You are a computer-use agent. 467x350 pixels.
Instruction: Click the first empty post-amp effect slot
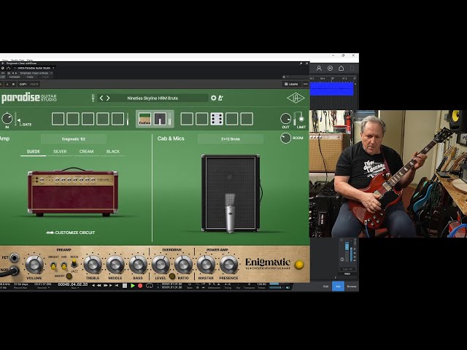click(x=187, y=119)
